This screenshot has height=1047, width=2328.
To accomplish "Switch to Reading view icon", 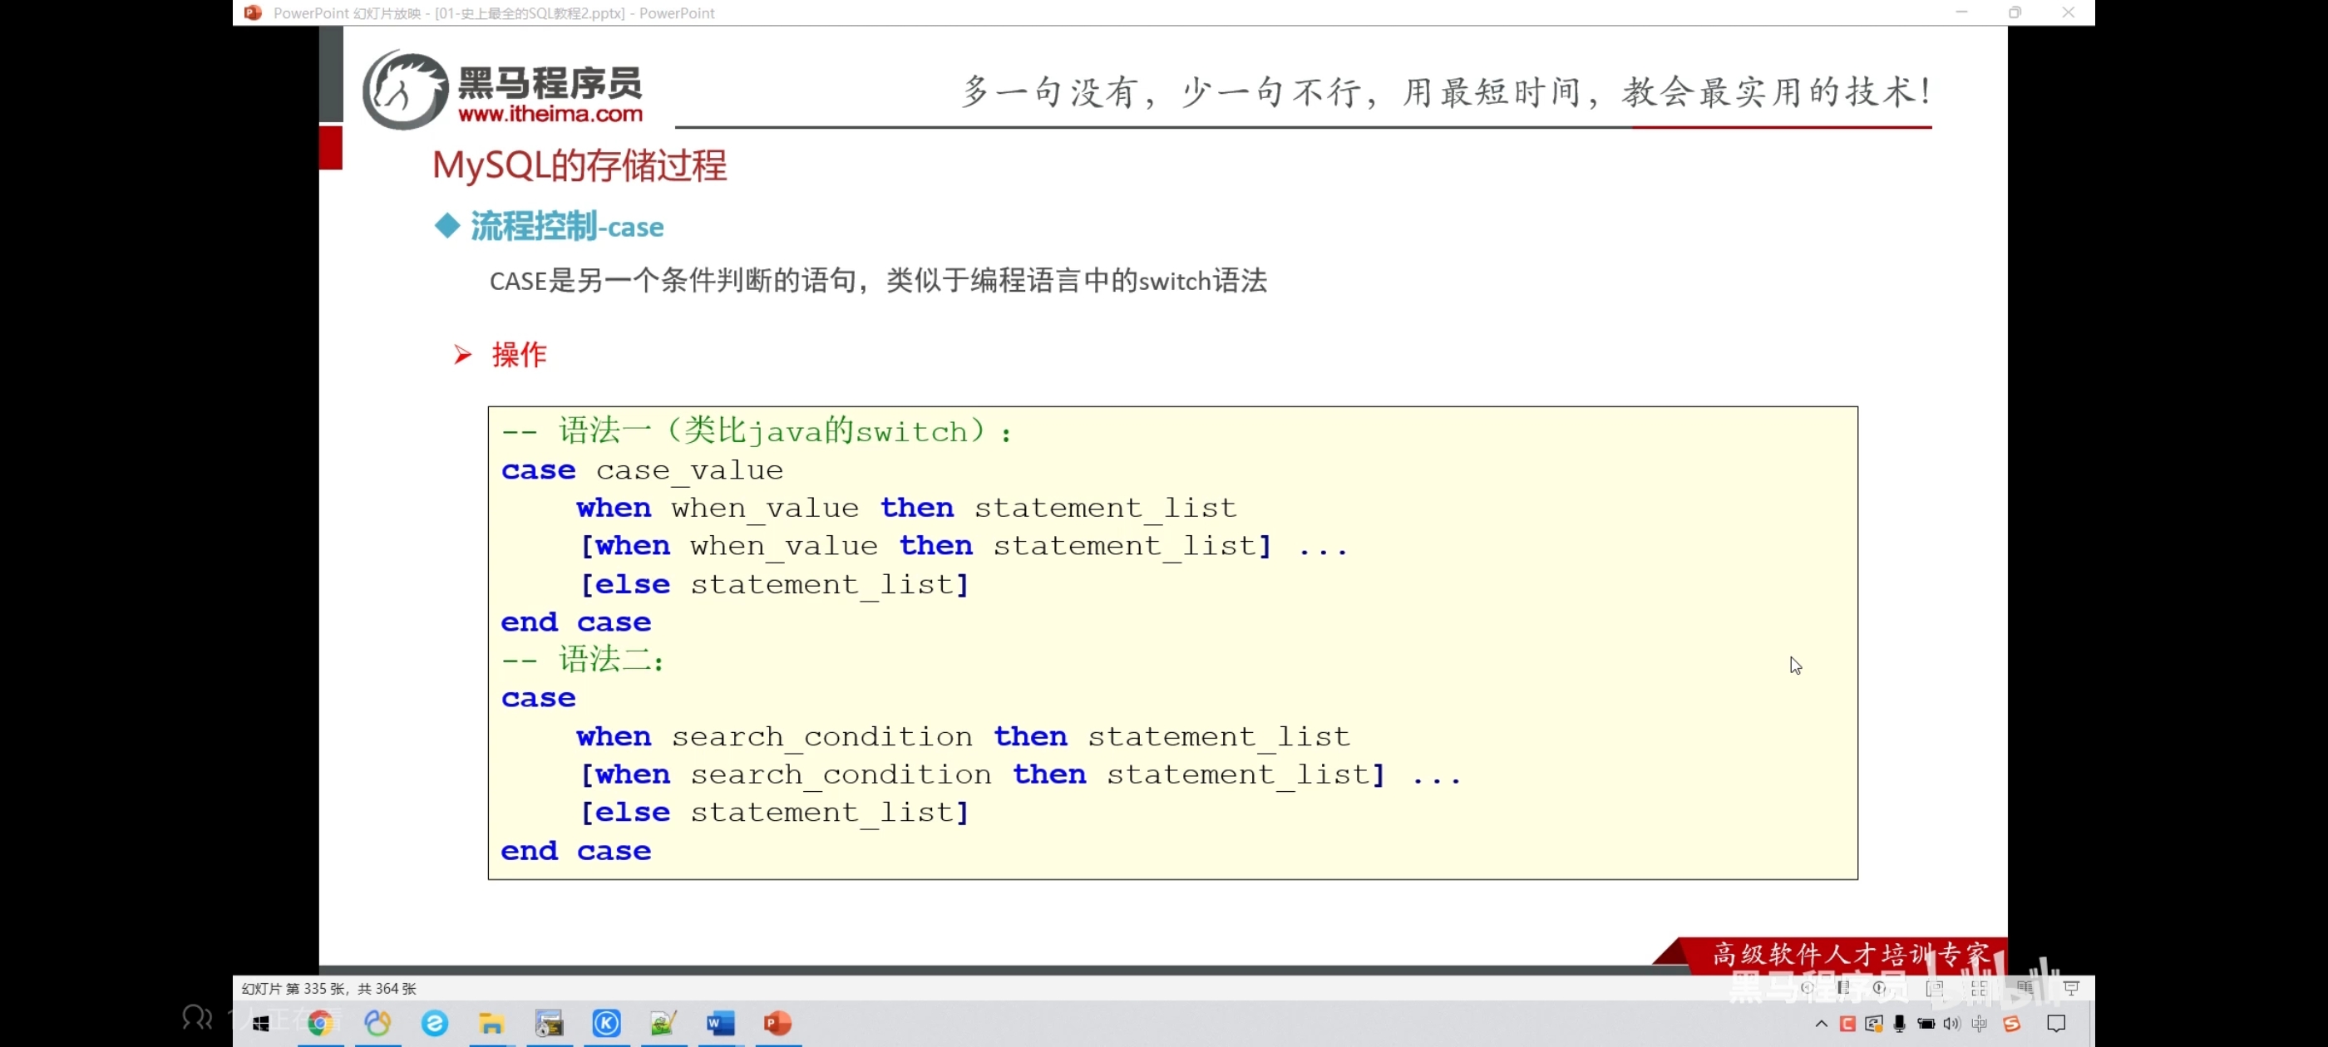I will pyautogui.click(x=2025, y=987).
